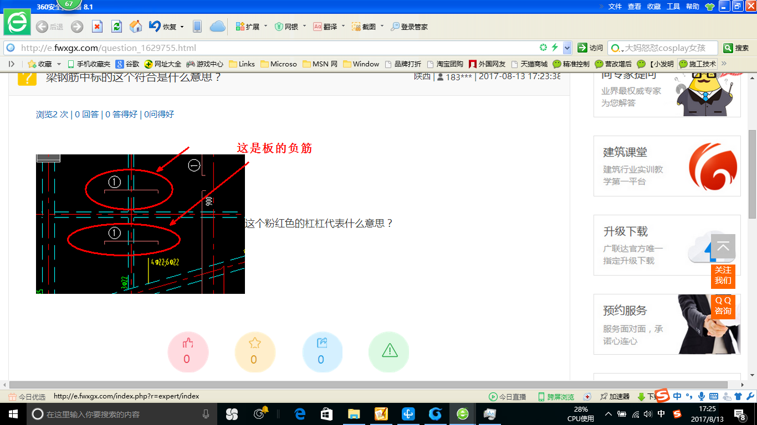The width and height of the screenshot is (757, 425).
Task: Open the 工具 menu
Action: [x=673, y=7]
